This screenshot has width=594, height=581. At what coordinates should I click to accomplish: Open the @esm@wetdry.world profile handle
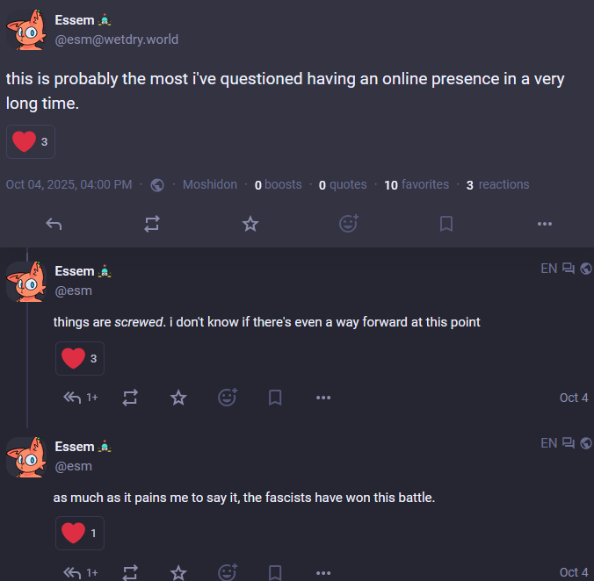pyautogui.click(x=117, y=39)
